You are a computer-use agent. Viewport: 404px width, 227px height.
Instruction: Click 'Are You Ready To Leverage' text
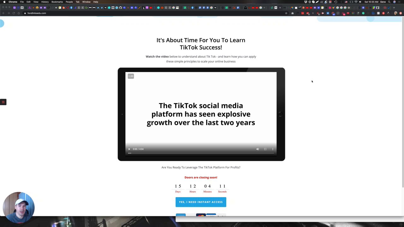coord(201,167)
